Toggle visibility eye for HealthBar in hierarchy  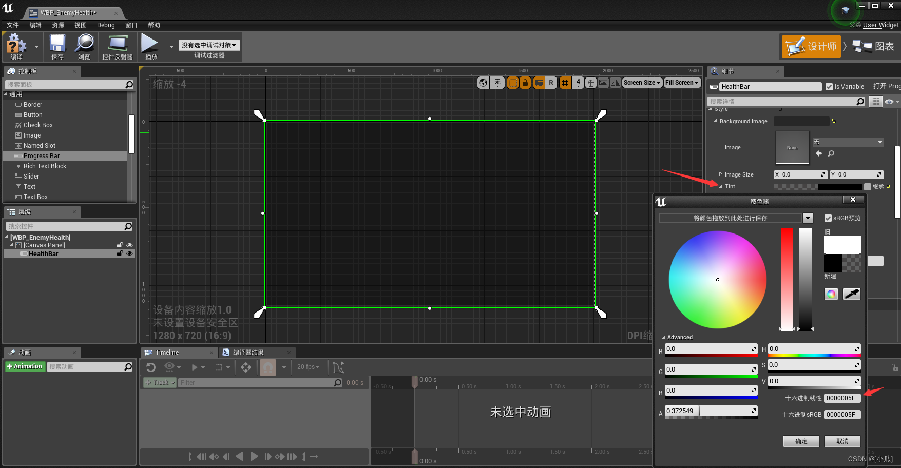tap(129, 254)
